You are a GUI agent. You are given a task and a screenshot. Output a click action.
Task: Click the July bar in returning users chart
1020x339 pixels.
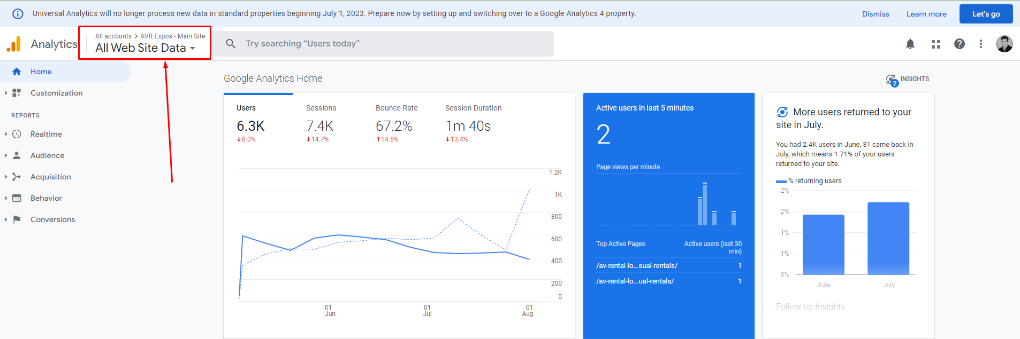pyautogui.click(x=888, y=239)
